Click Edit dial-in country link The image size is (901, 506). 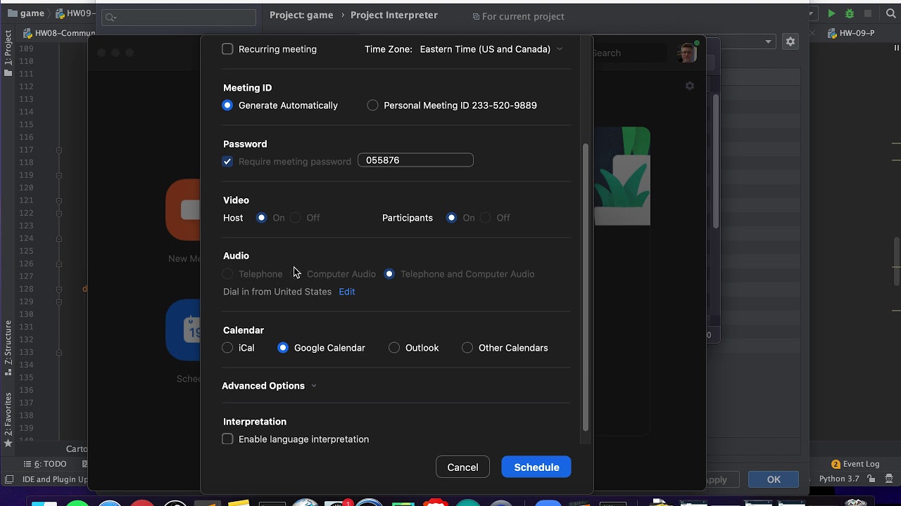[x=347, y=292]
